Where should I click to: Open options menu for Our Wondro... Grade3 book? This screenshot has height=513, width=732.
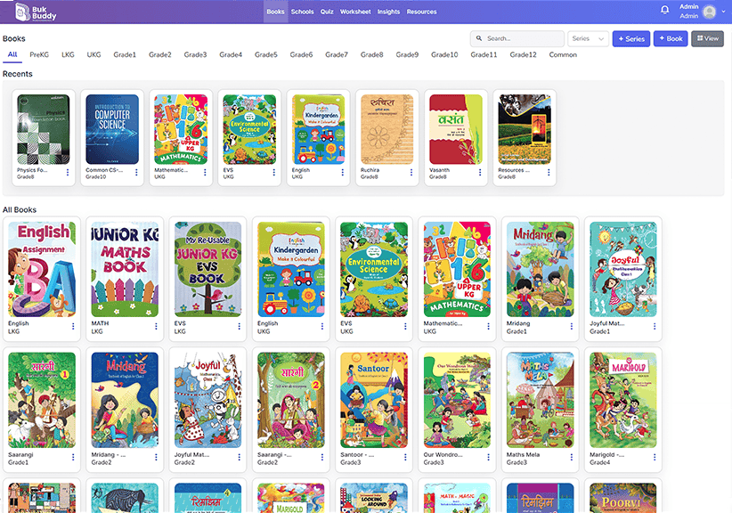pyautogui.click(x=488, y=458)
